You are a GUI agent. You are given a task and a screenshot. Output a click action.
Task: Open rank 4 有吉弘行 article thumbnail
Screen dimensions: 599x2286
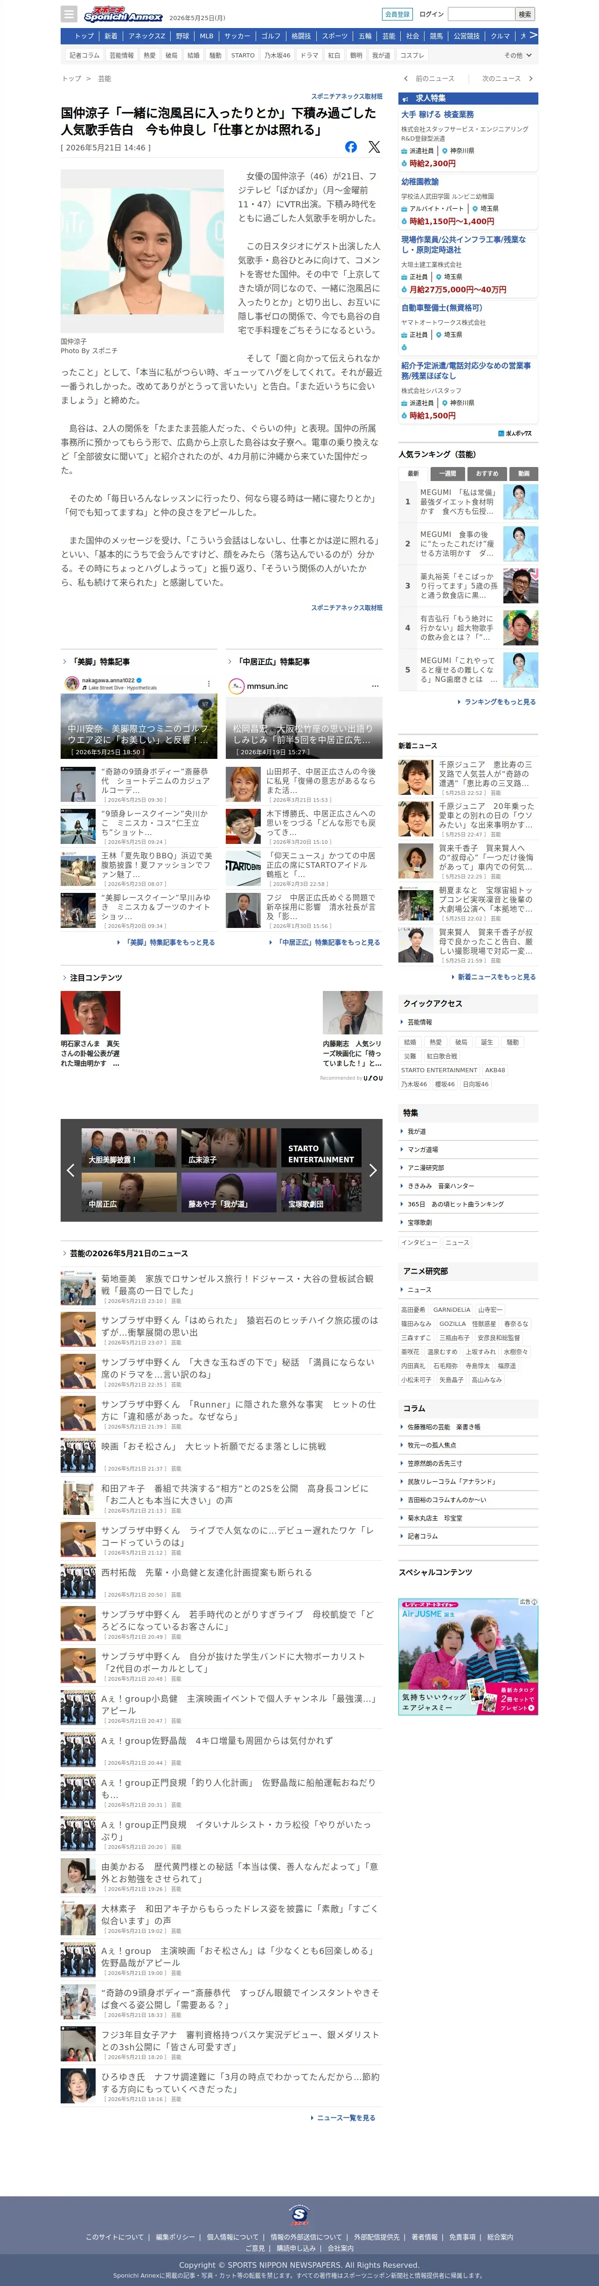(x=520, y=628)
